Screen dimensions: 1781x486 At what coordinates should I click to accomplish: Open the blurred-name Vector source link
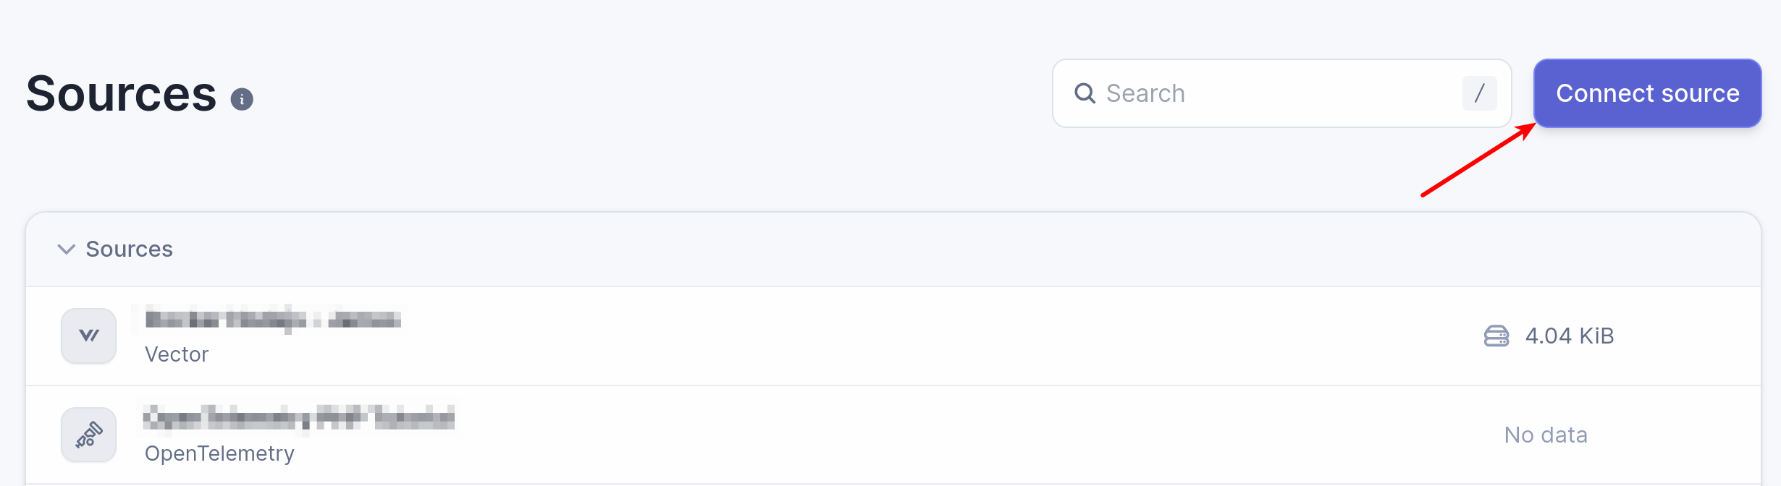272,319
